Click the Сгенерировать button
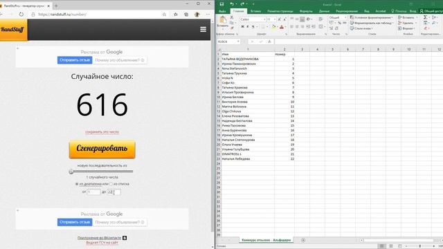 [102, 149]
